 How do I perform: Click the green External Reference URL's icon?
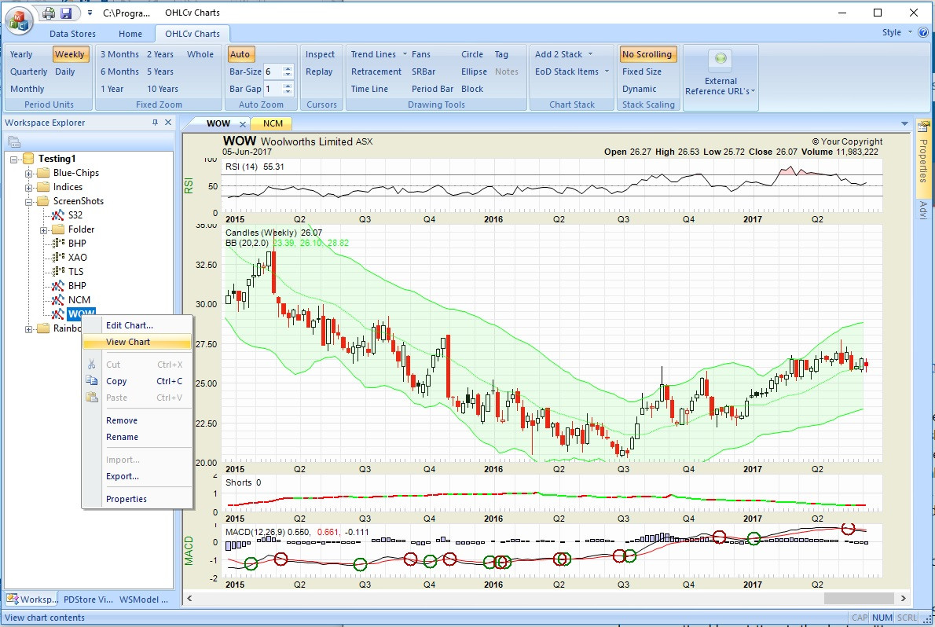pyautogui.click(x=720, y=60)
